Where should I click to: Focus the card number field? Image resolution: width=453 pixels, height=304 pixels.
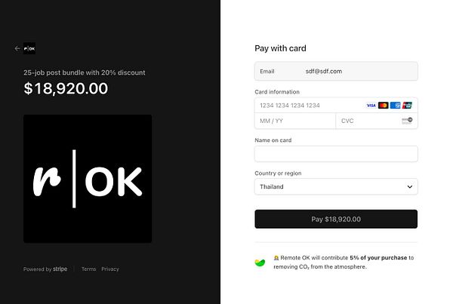click(x=306, y=106)
